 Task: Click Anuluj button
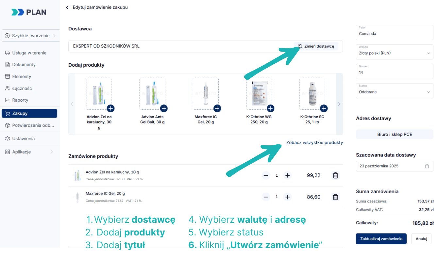coord(421,239)
